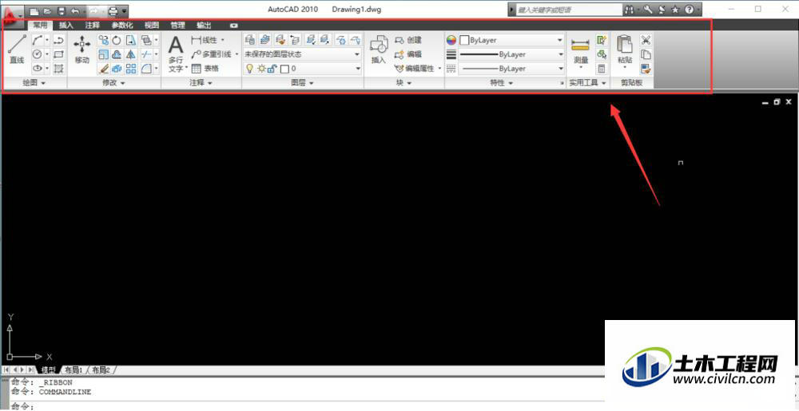Screen dimensions: 799x411
Task: Select the Line (直线) drawing tool
Action: (17, 49)
